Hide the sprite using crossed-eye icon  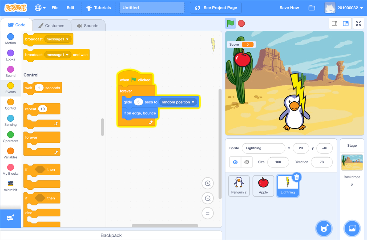coord(247,162)
